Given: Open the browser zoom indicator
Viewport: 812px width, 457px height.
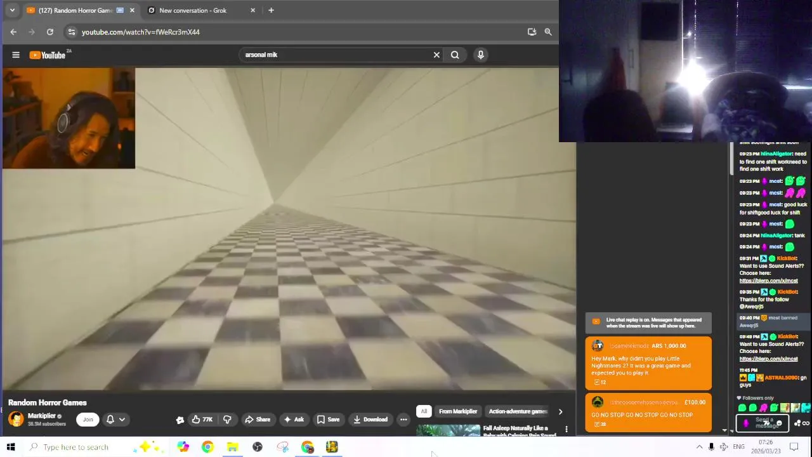Looking at the screenshot, I should pyautogui.click(x=548, y=32).
